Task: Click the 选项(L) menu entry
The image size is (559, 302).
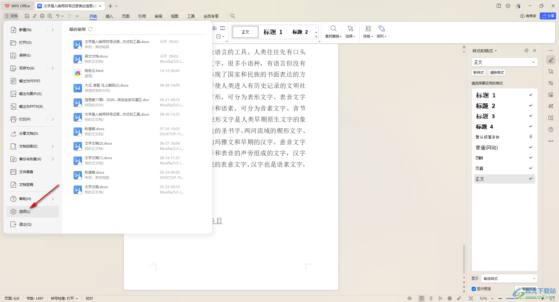Action: tap(33, 211)
